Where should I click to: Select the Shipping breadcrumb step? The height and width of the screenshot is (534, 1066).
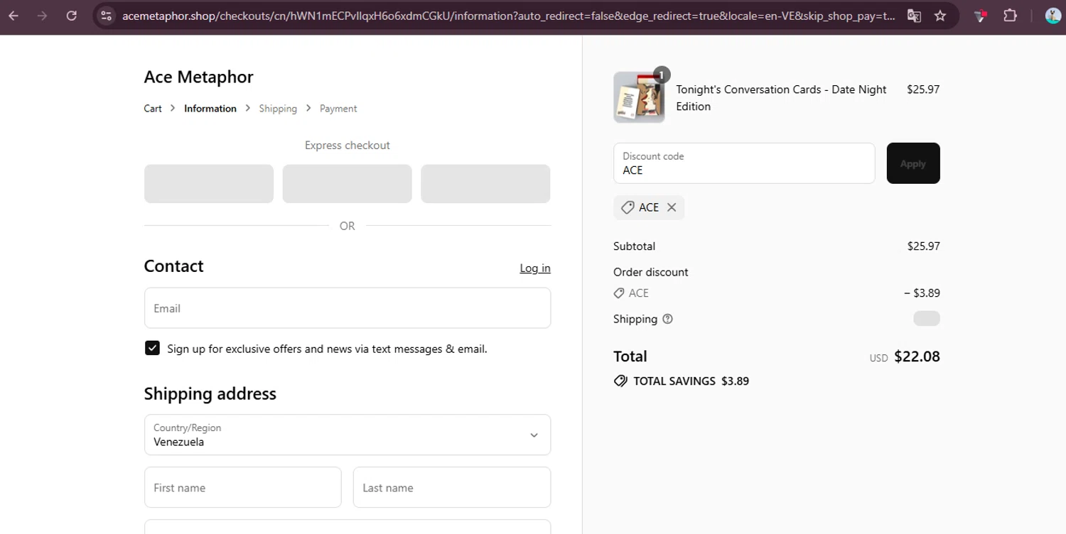tap(278, 109)
